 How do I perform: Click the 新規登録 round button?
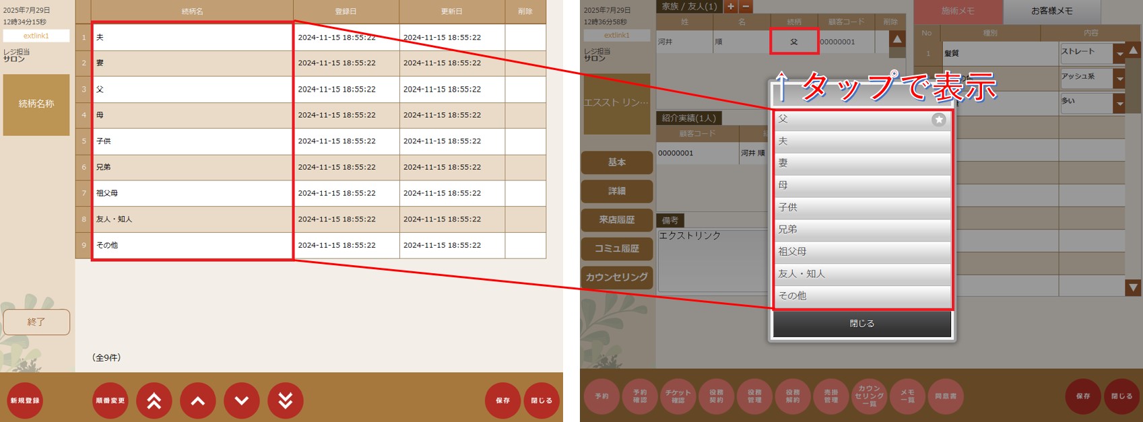pos(25,400)
